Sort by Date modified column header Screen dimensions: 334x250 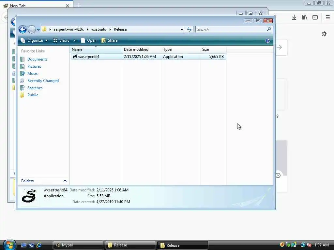coord(142,49)
